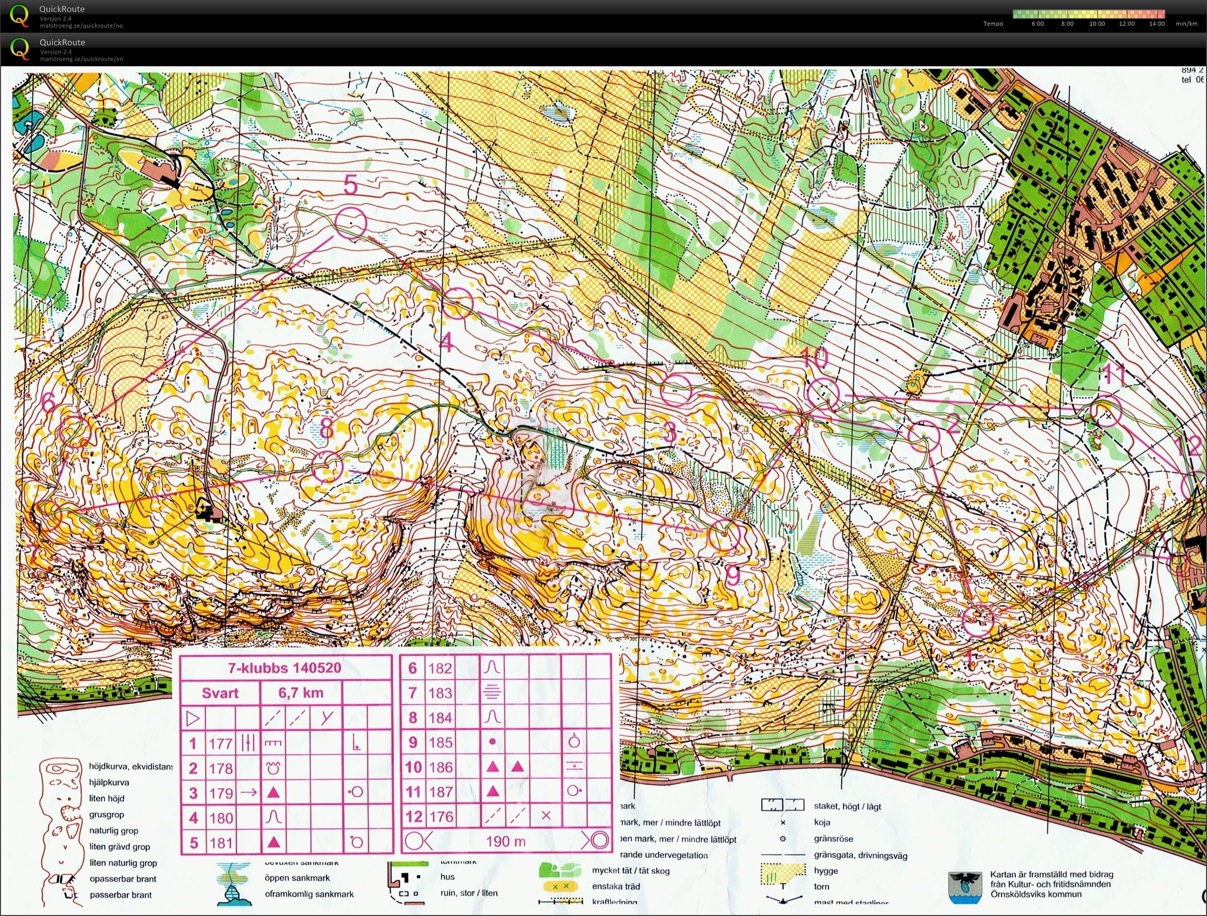
Task: Click the 'Versjon 2.4' text
Action: click(x=55, y=19)
